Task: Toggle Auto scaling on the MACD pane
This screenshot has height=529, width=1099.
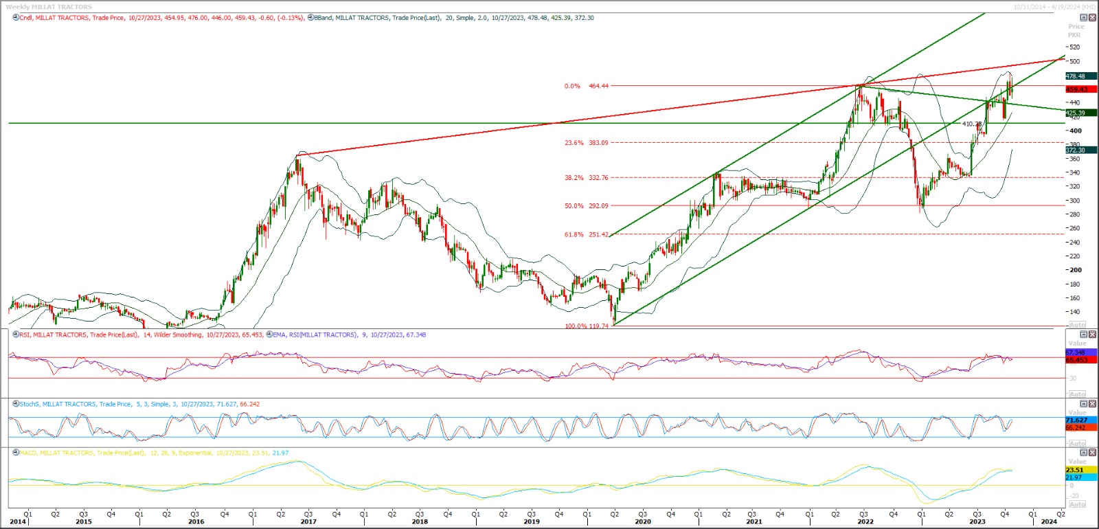Action: (x=1077, y=504)
